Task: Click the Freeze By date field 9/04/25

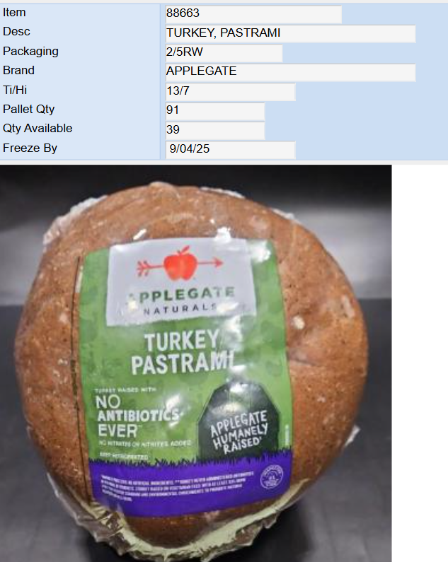Action: click(230, 149)
